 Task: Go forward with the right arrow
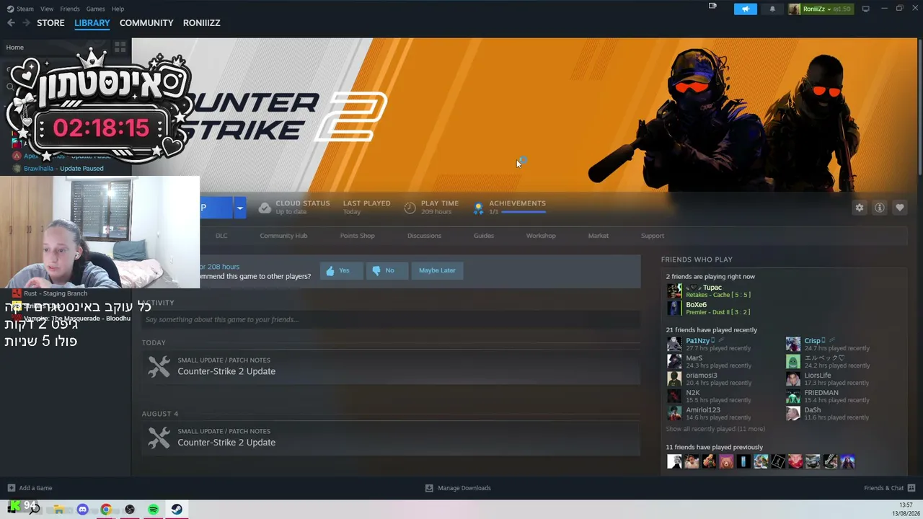[27, 23]
